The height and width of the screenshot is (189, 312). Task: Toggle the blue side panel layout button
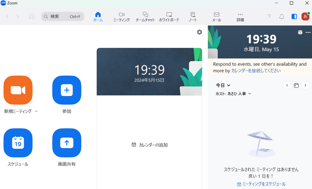pyautogui.click(x=294, y=17)
